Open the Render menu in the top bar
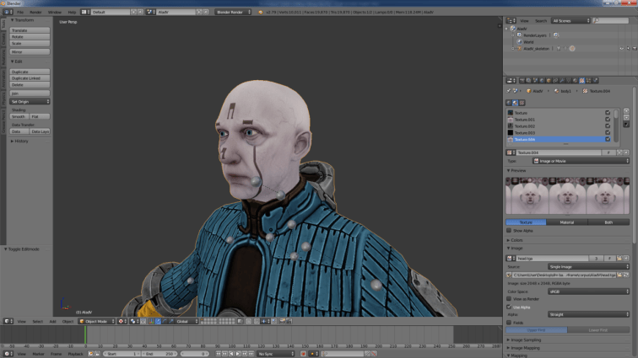This screenshot has height=358, width=638. 35,13
